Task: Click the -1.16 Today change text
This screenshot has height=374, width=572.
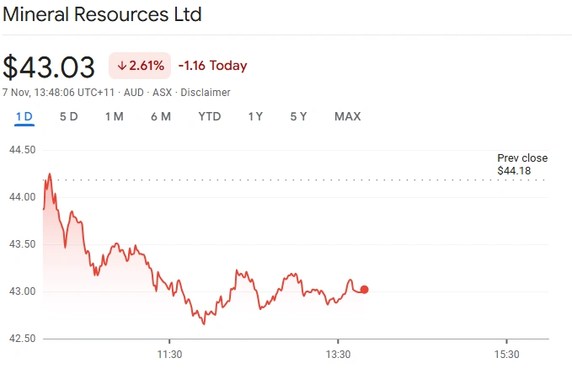Action: (x=212, y=66)
